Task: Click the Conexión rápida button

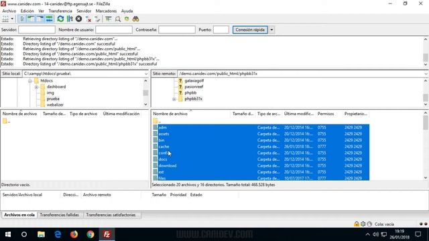Action: coord(250,29)
